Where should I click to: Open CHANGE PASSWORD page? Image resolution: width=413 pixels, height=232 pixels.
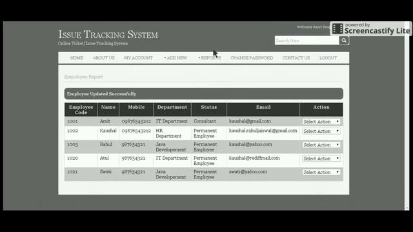point(252,58)
